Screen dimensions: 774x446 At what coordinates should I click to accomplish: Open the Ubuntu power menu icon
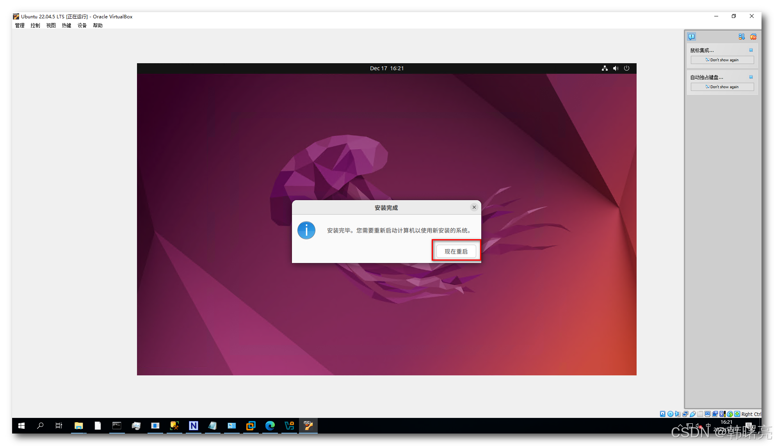point(626,68)
